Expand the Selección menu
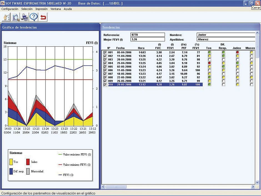This screenshot has height=196, width=261. point(27,9)
